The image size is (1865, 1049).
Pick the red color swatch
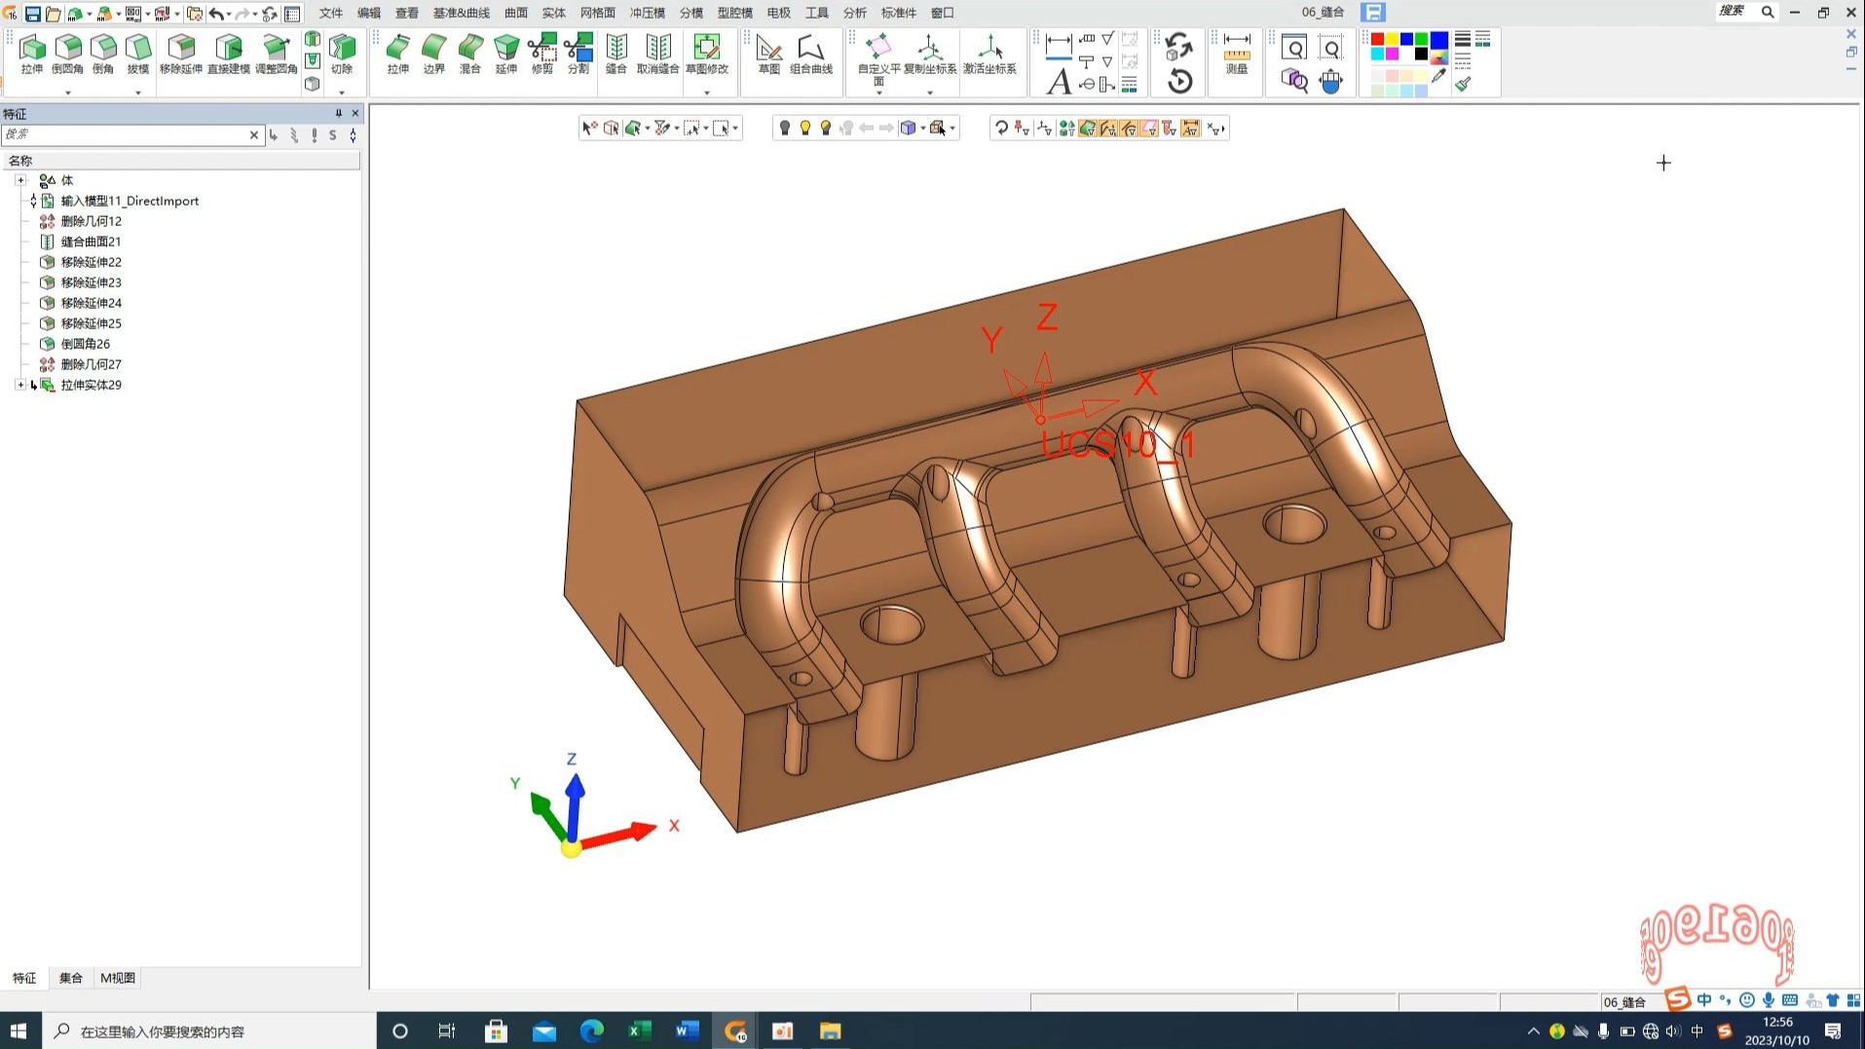tap(1377, 39)
